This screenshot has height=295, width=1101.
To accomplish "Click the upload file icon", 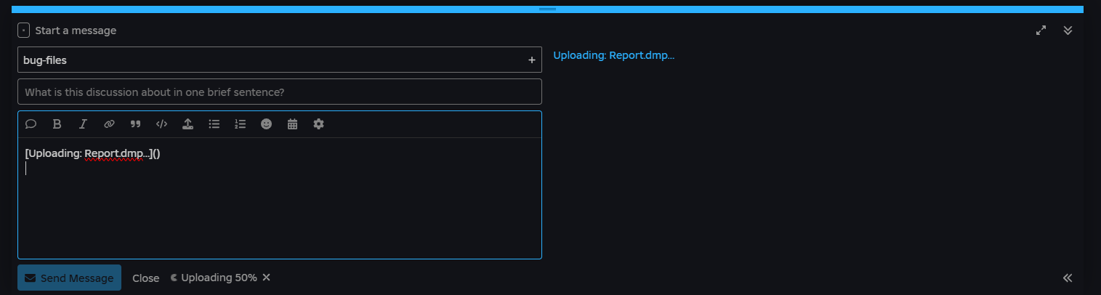I will (187, 124).
